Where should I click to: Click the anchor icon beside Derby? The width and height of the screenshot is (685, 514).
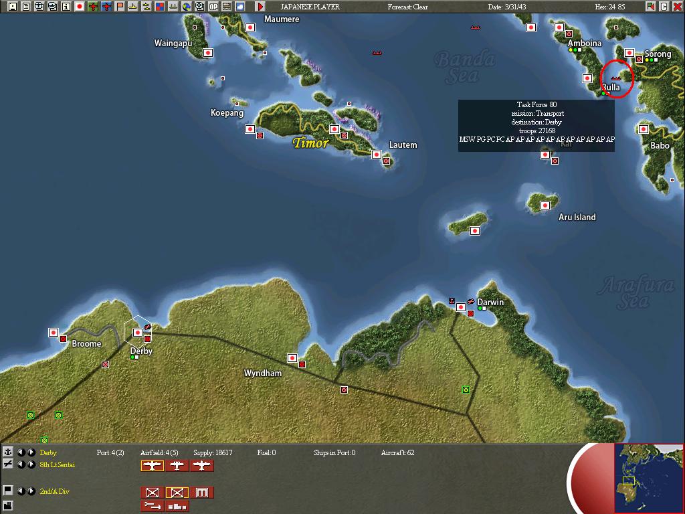(x=7, y=452)
